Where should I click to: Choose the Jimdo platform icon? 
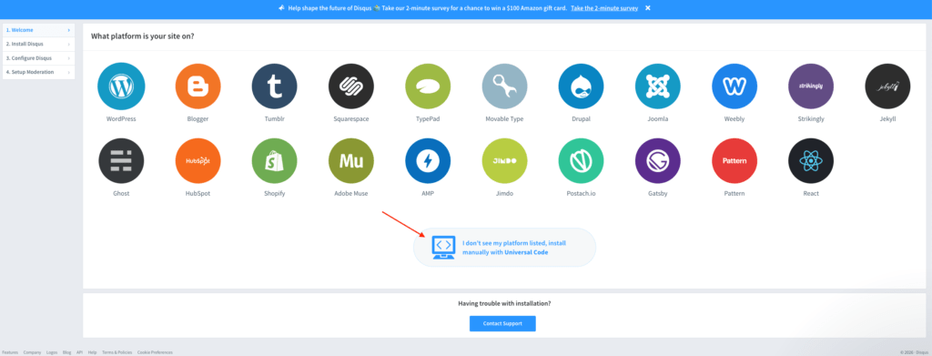pyautogui.click(x=504, y=161)
